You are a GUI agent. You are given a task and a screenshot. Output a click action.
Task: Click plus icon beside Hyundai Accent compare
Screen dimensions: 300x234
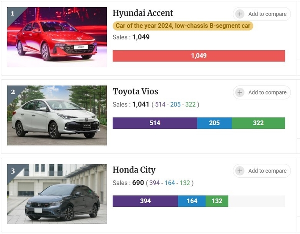click(x=240, y=14)
